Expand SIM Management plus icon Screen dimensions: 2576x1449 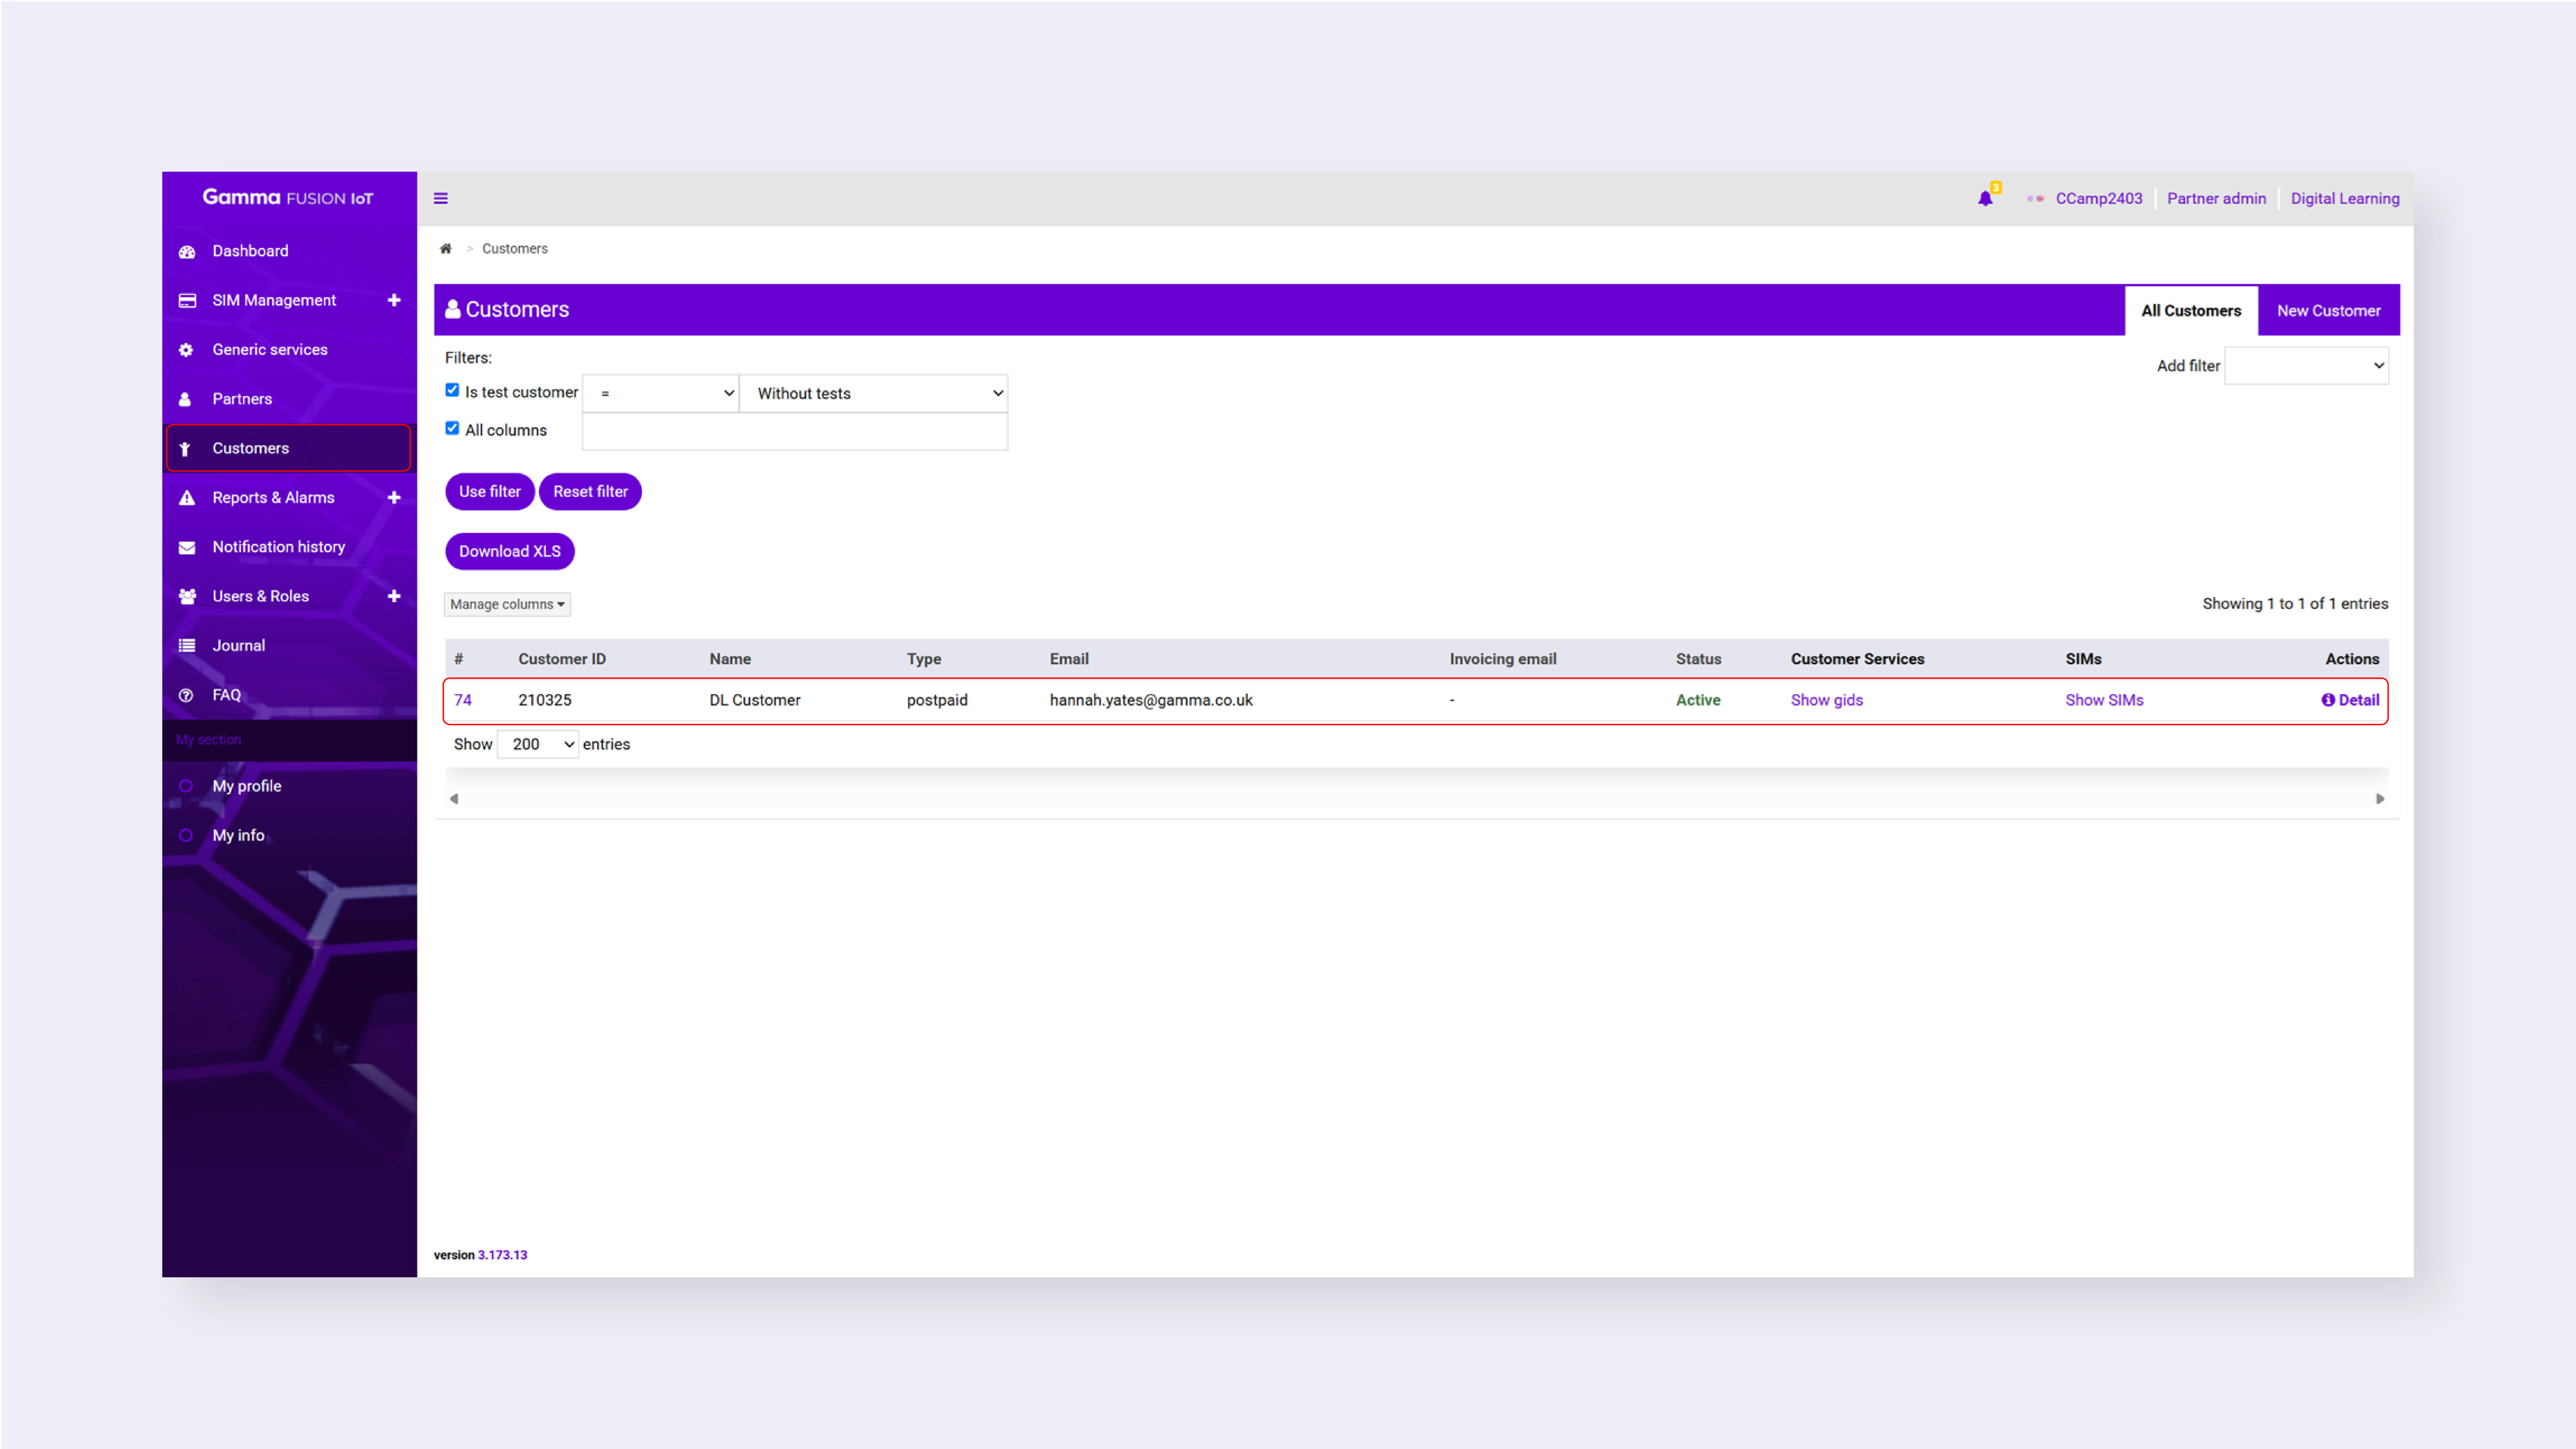(x=394, y=300)
